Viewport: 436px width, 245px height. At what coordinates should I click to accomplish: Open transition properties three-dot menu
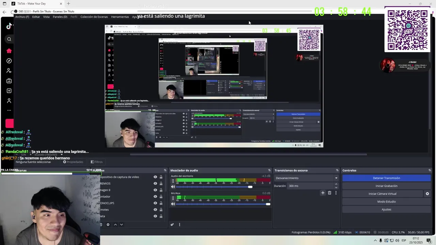[336, 193]
